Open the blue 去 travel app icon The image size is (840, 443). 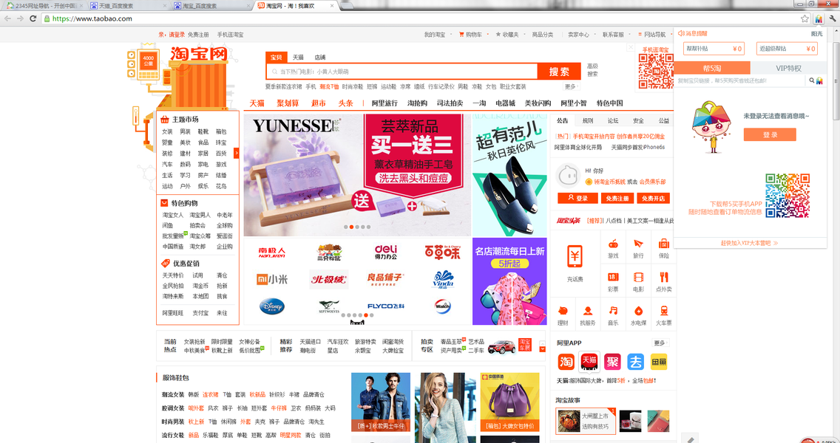(635, 363)
